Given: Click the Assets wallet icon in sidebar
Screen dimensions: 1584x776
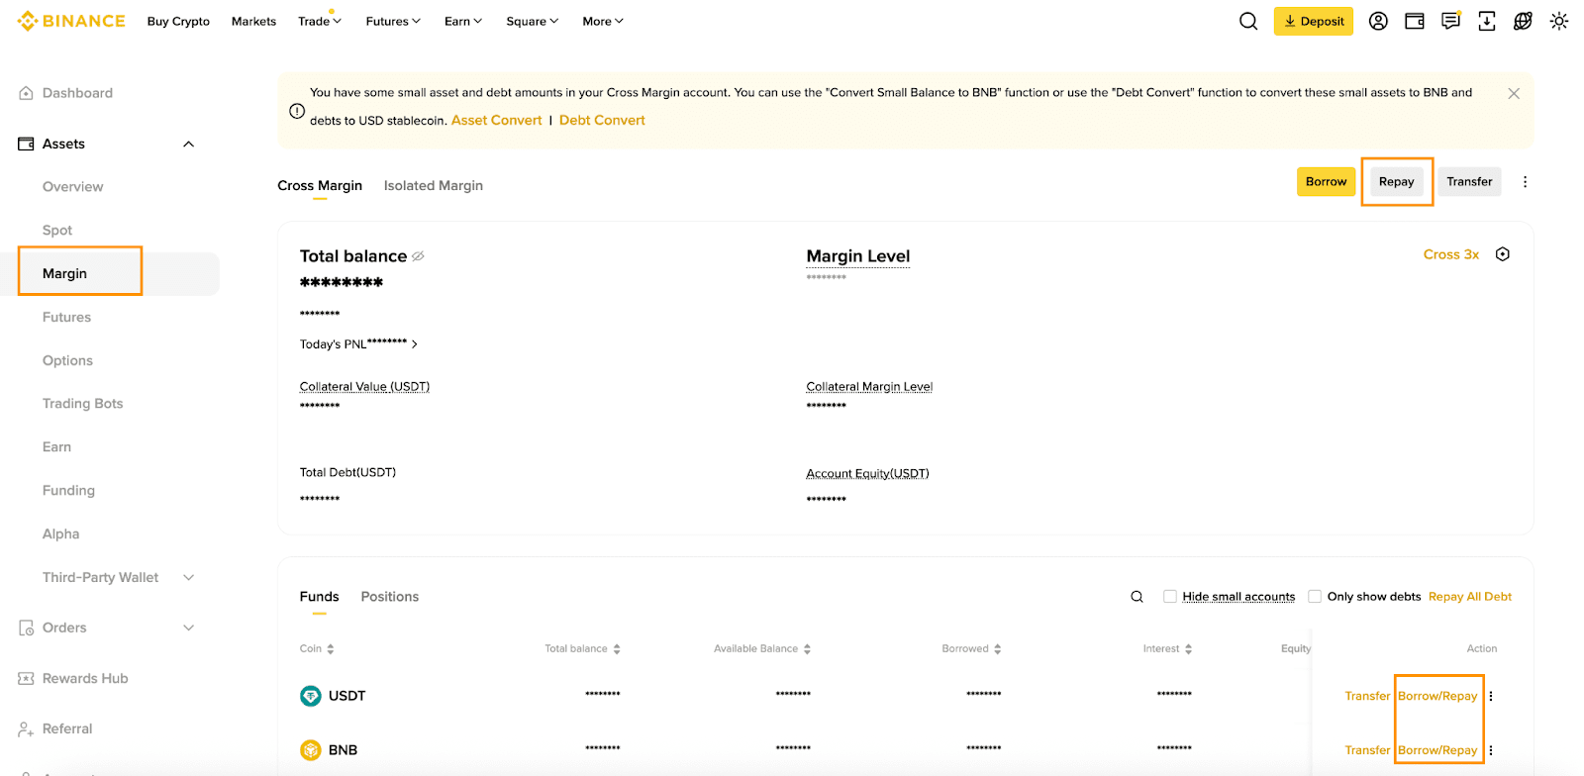Looking at the screenshot, I should (26, 144).
